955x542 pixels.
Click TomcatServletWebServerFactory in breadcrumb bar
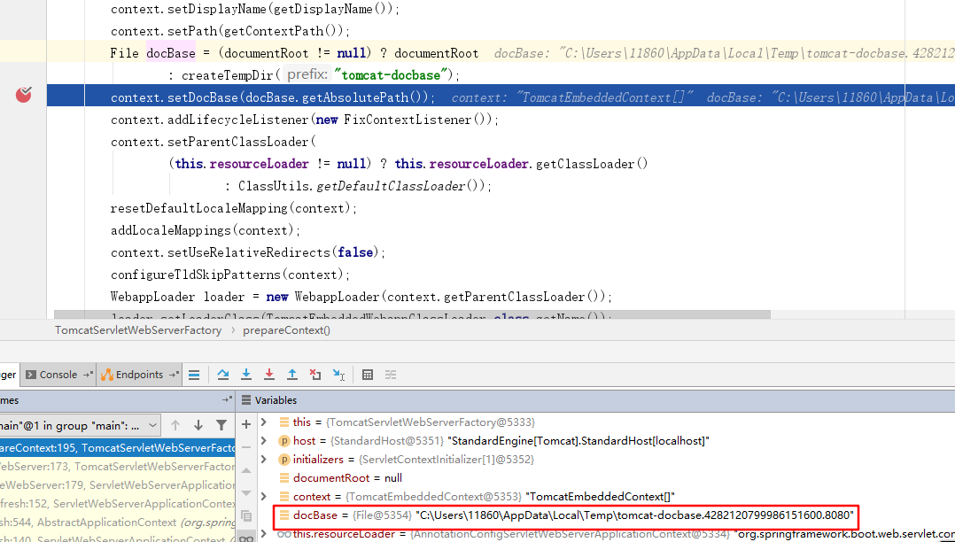point(138,330)
